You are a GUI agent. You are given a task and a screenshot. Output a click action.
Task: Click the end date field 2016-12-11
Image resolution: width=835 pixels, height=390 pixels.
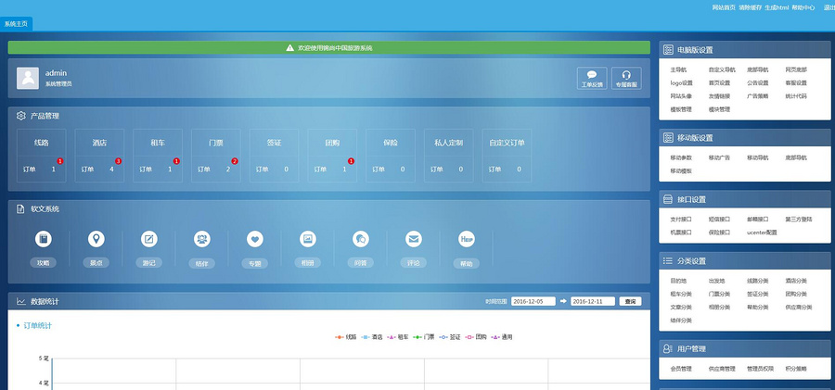click(593, 301)
